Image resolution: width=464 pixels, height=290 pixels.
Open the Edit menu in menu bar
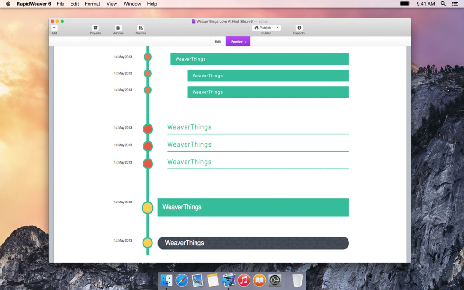(74, 4)
